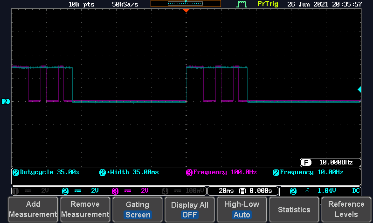Open the Add Measurement menu
This screenshot has width=373, height=223.
click(x=33, y=210)
